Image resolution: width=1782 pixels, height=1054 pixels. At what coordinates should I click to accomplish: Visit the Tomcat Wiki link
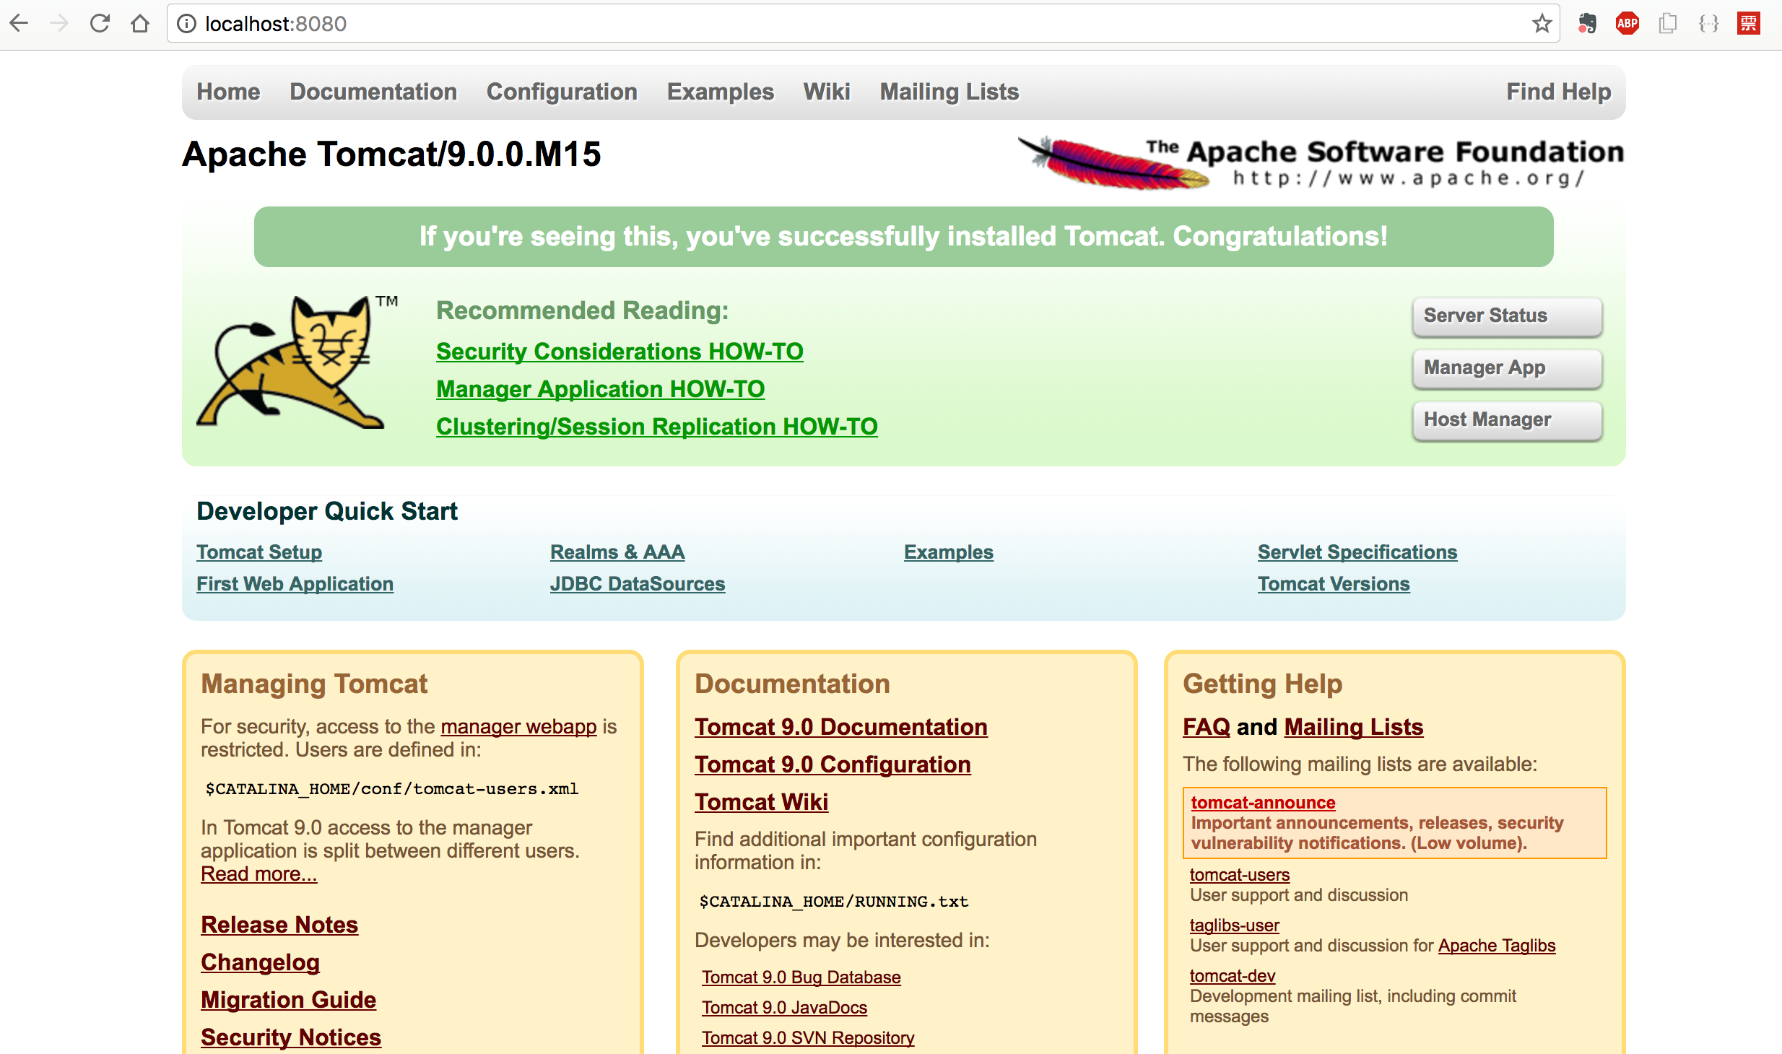click(761, 802)
